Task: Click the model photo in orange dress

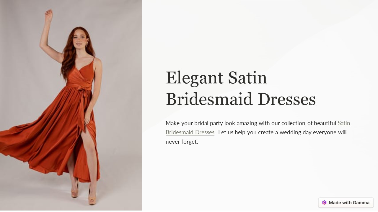Action: (x=71, y=106)
